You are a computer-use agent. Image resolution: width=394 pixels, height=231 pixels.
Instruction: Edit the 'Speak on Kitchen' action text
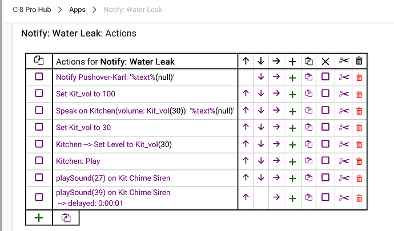[145, 111]
